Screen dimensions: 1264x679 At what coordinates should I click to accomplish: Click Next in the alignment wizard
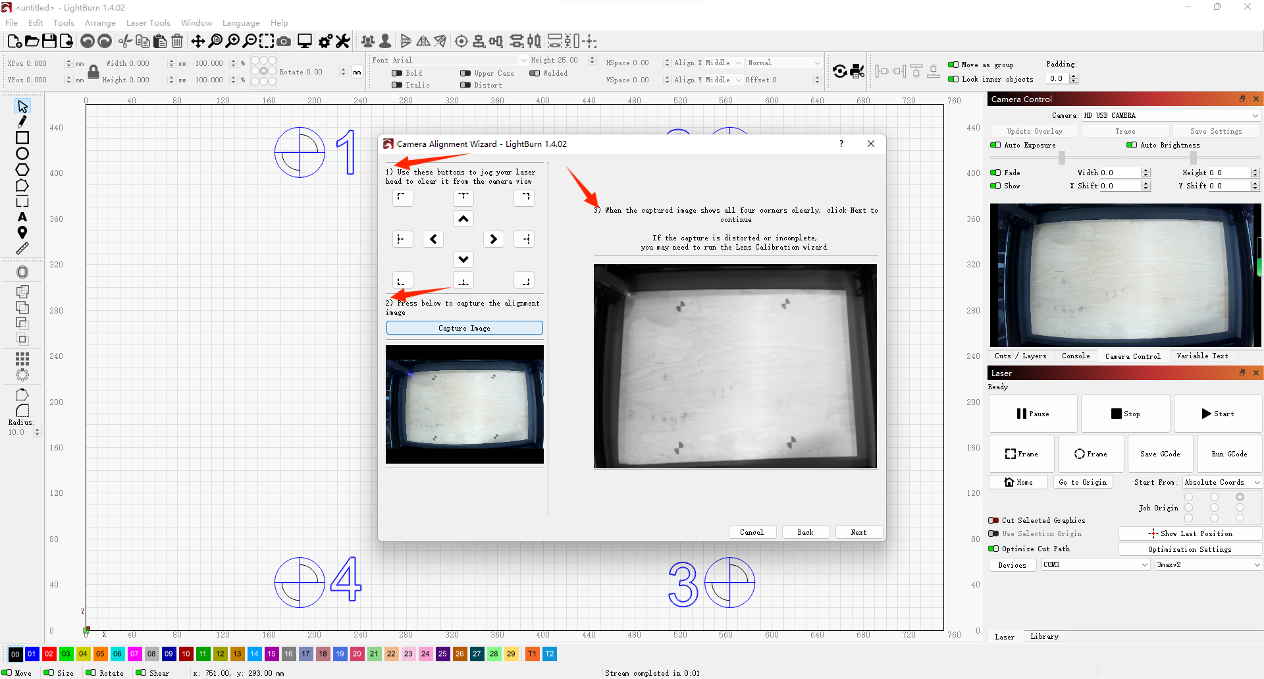[858, 532]
